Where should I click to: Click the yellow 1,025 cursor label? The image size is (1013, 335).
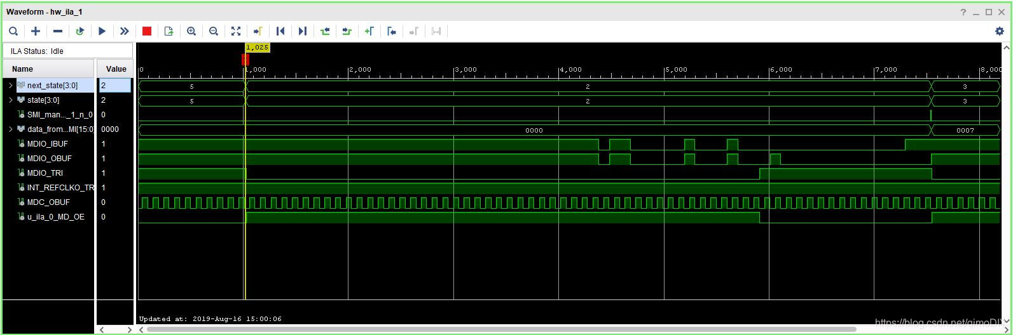(257, 48)
